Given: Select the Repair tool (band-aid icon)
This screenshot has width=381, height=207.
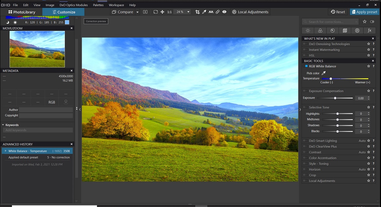Looking at the screenshot, I should (x=218, y=12).
